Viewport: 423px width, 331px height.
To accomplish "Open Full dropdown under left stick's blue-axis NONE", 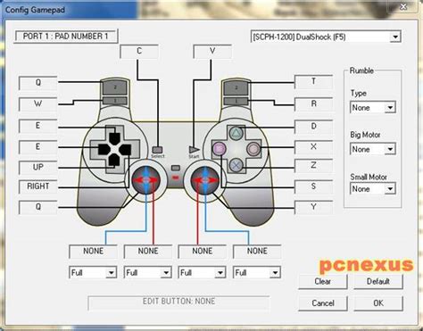I will [x=93, y=272].
